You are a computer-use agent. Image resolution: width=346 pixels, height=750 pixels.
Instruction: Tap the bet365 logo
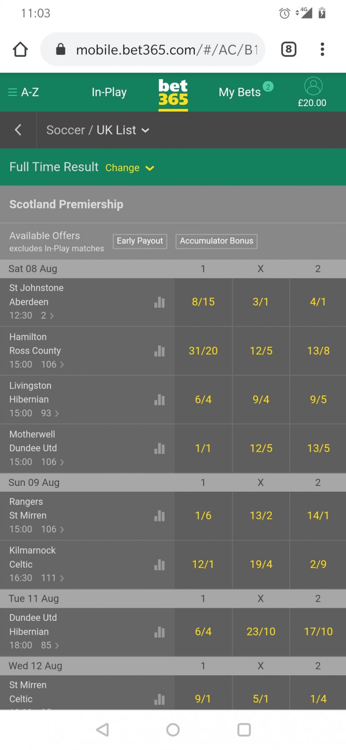coord(173,93)
